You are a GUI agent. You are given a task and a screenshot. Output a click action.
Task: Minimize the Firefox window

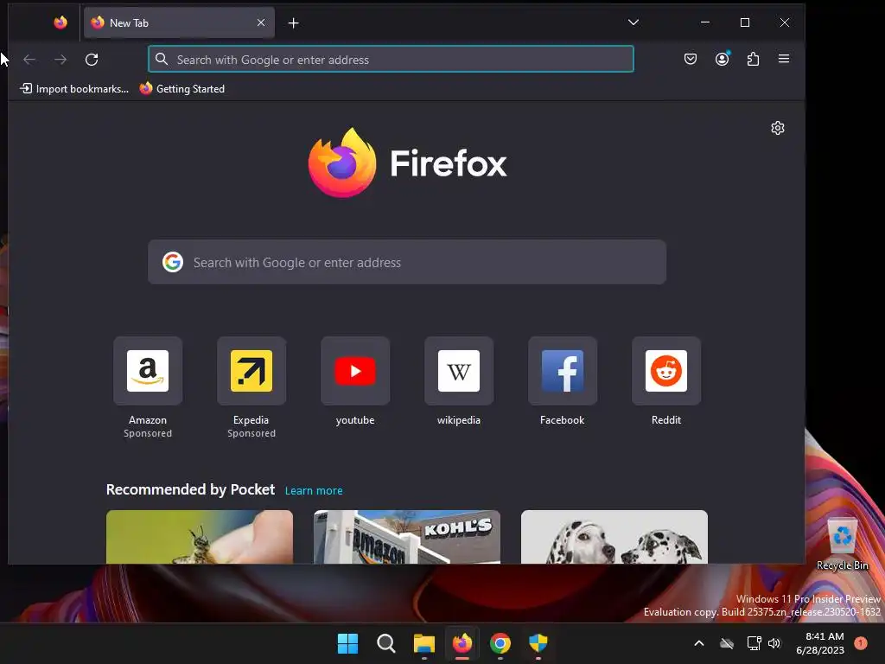click(705, 22)
